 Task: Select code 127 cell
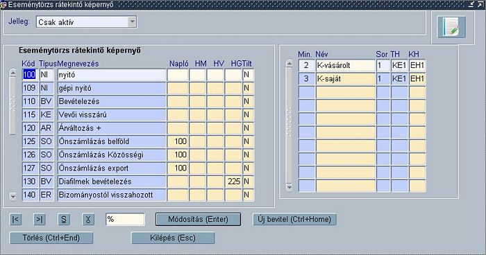point(30,168)
